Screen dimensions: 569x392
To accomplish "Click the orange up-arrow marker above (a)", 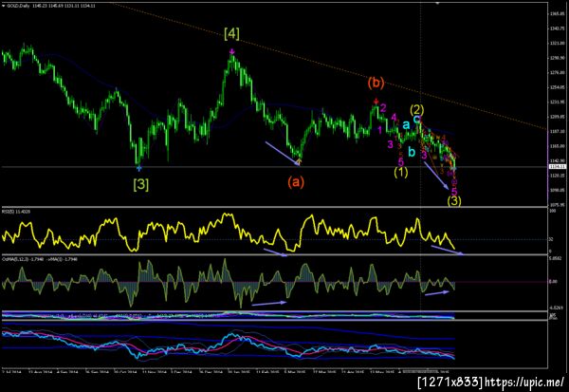I will 299,161.
